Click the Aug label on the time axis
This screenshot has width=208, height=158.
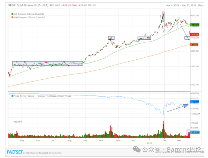(69, 141)
